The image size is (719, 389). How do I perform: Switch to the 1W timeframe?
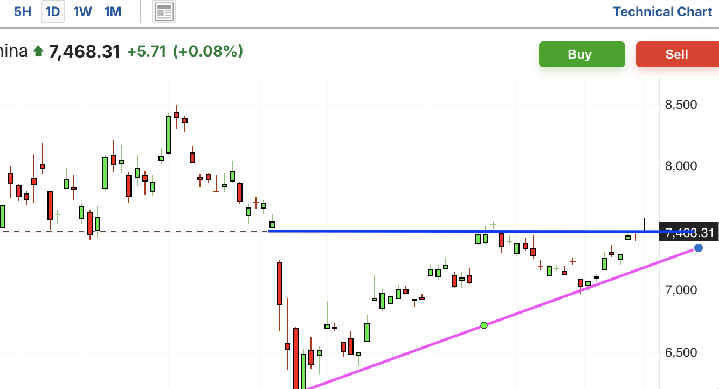click(82, 11)
